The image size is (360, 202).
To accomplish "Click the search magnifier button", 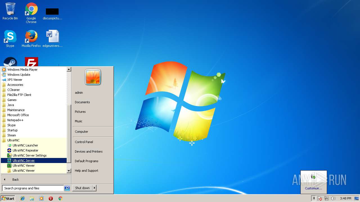I will 67,188.
